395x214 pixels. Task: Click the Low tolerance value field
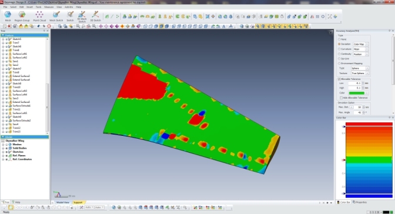(x=355, y=83)
